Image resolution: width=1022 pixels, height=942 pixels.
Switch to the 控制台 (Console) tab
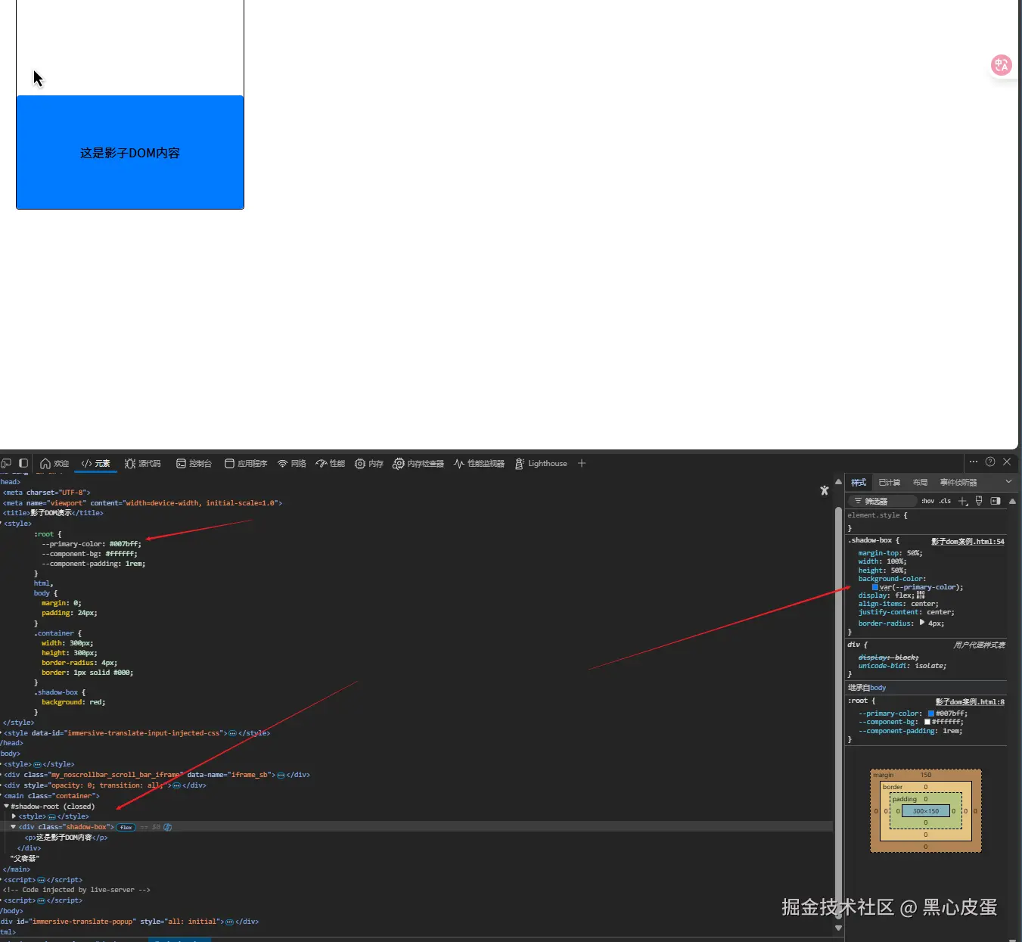point(194,463)
